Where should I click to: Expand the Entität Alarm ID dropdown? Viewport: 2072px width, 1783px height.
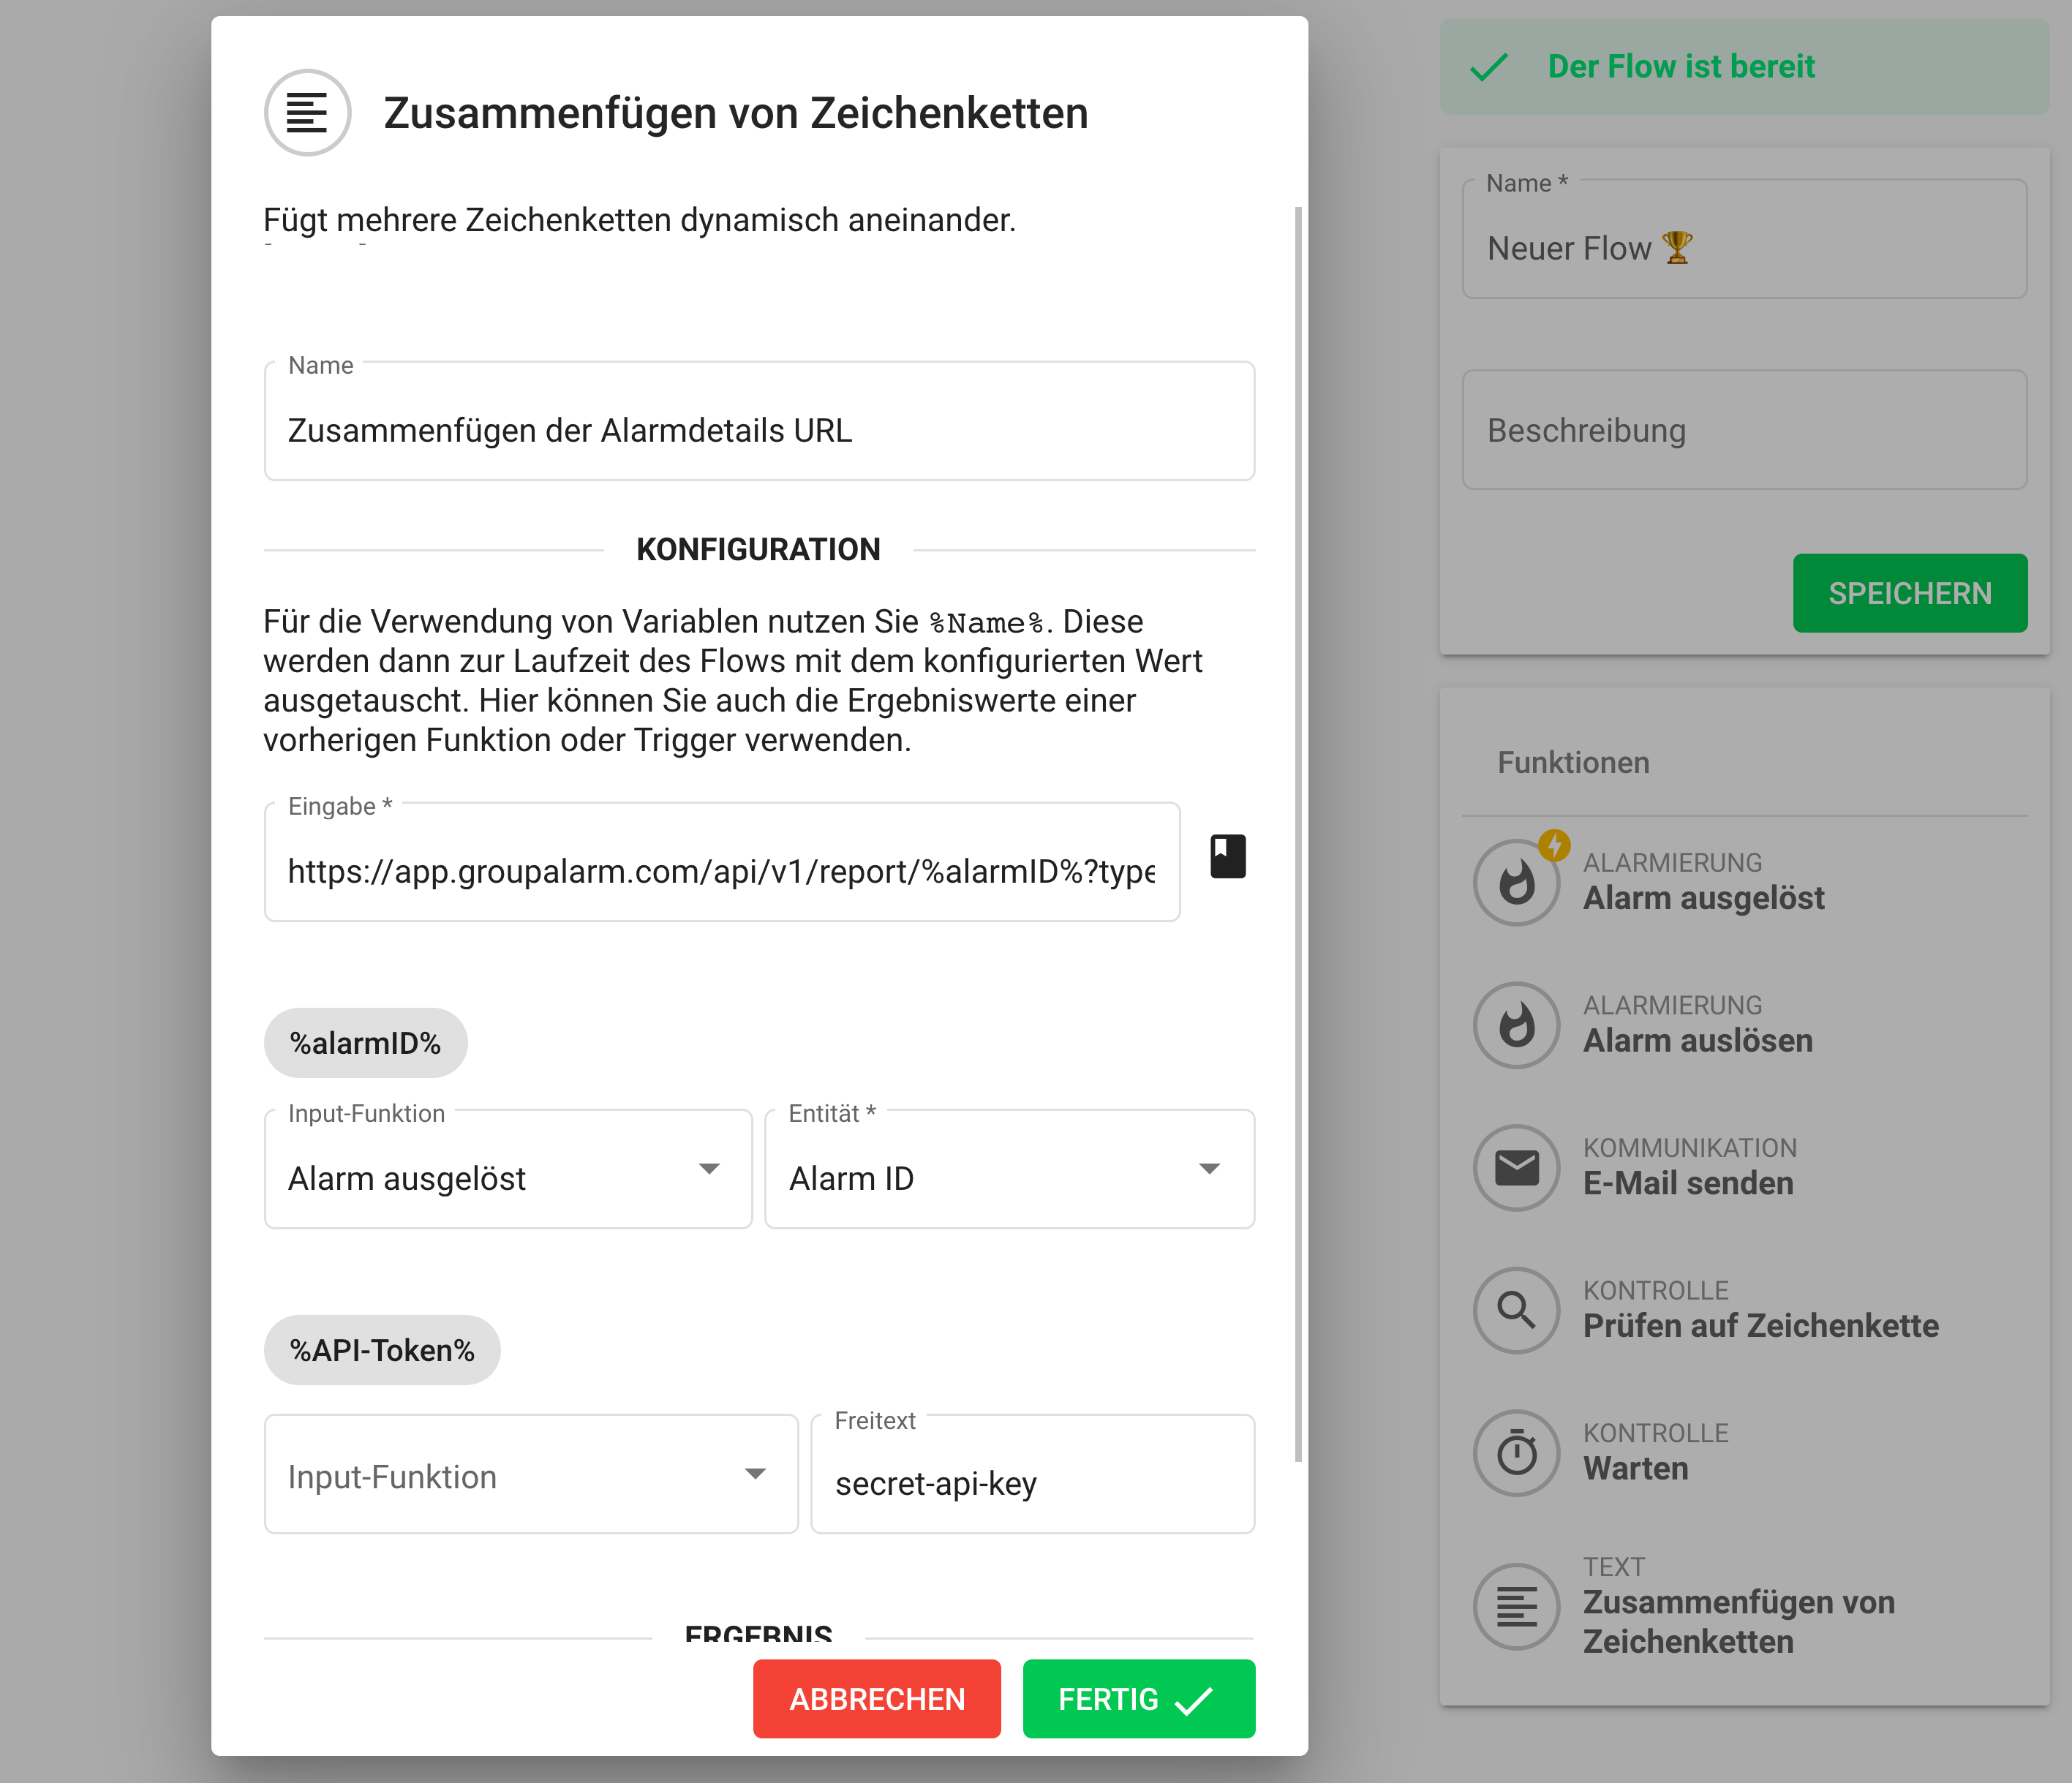[1009, 1170]
